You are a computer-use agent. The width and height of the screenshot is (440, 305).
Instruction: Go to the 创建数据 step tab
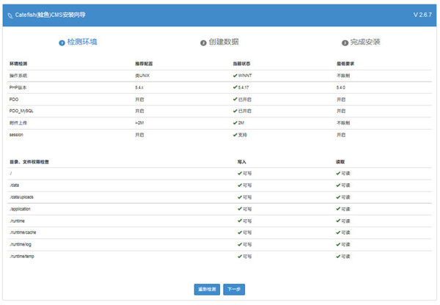[223, 43]
